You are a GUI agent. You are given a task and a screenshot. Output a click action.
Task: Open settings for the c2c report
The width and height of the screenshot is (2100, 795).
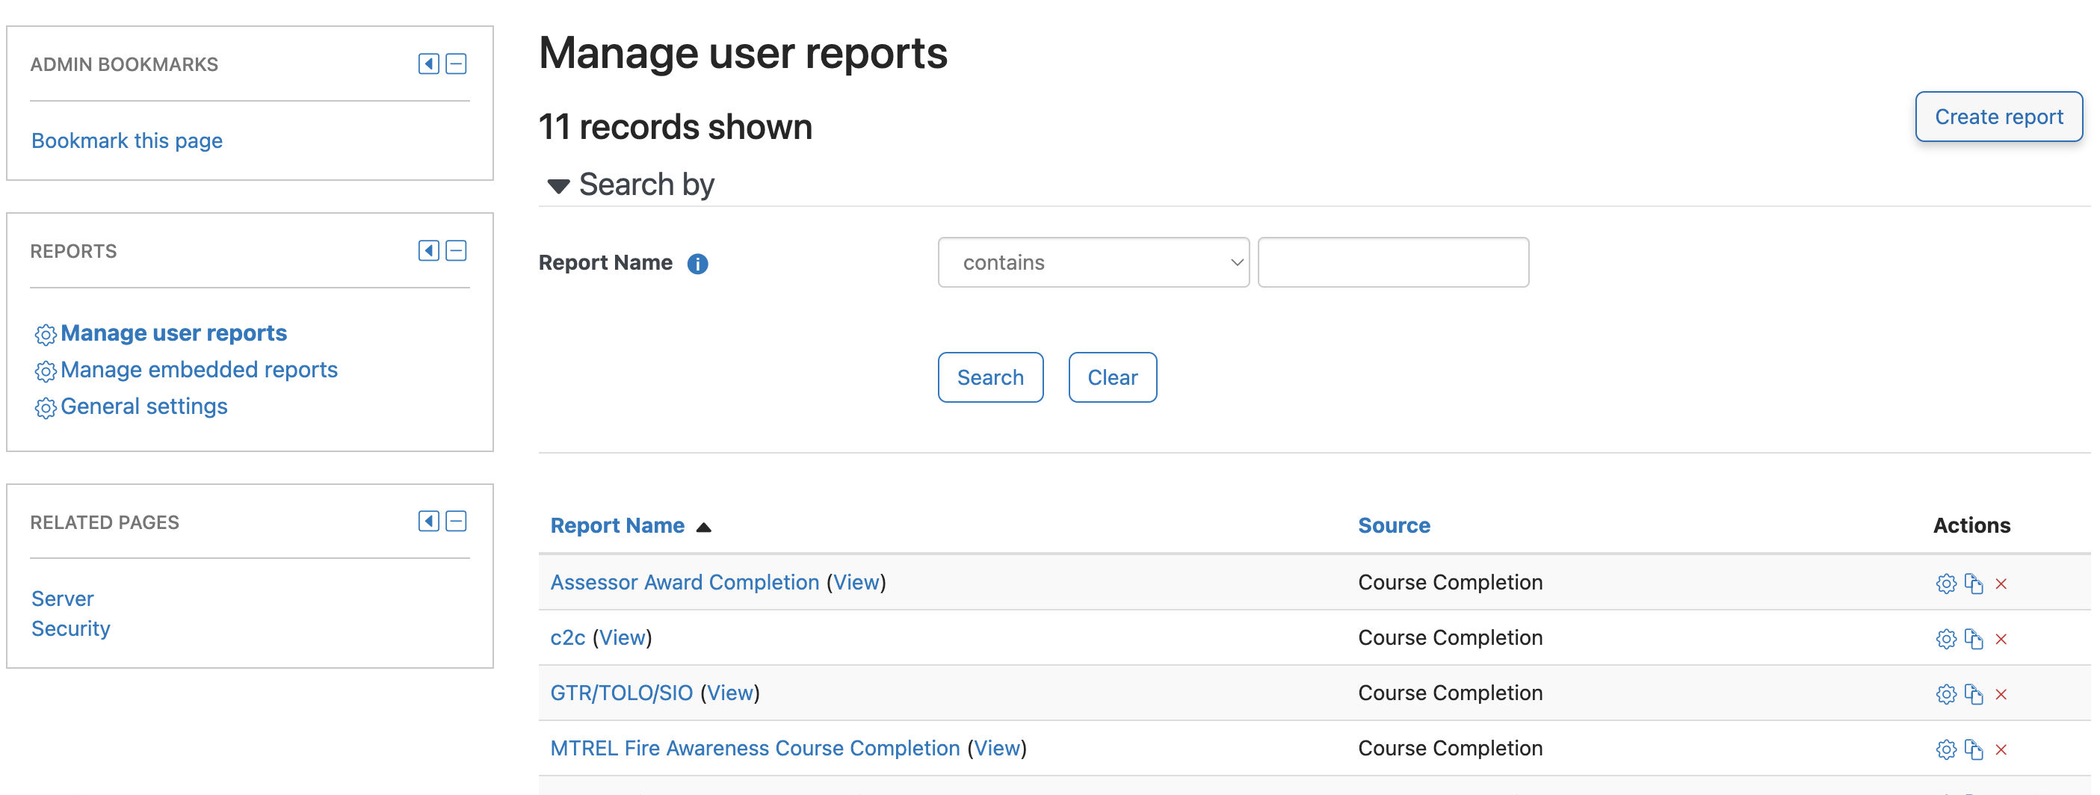1946,640
